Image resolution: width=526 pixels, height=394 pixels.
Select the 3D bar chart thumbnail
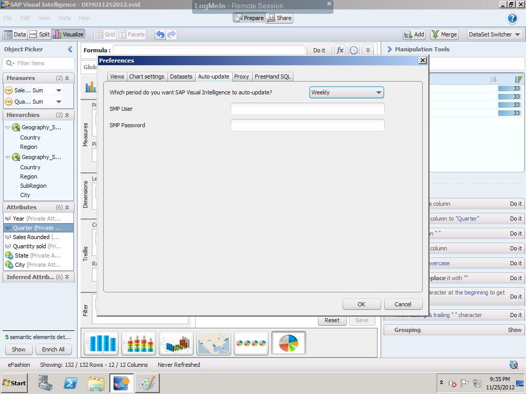point(176,343)
